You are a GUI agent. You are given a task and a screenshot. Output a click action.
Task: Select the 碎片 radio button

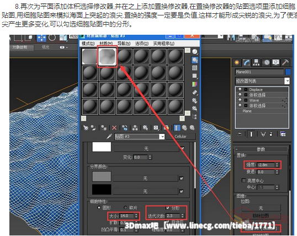point(125,208)
